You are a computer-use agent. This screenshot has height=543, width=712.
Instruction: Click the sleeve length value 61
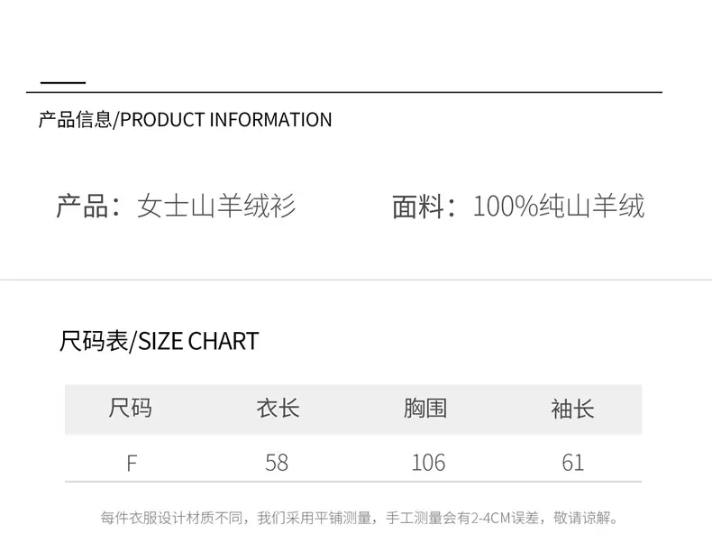point(573,463)
